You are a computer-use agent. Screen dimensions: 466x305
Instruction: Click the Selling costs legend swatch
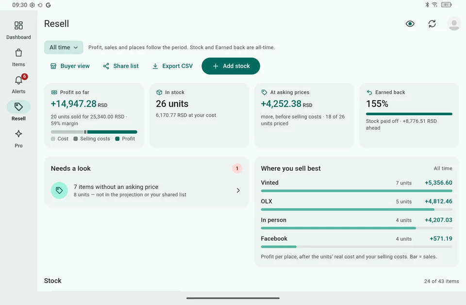point(76,139)
